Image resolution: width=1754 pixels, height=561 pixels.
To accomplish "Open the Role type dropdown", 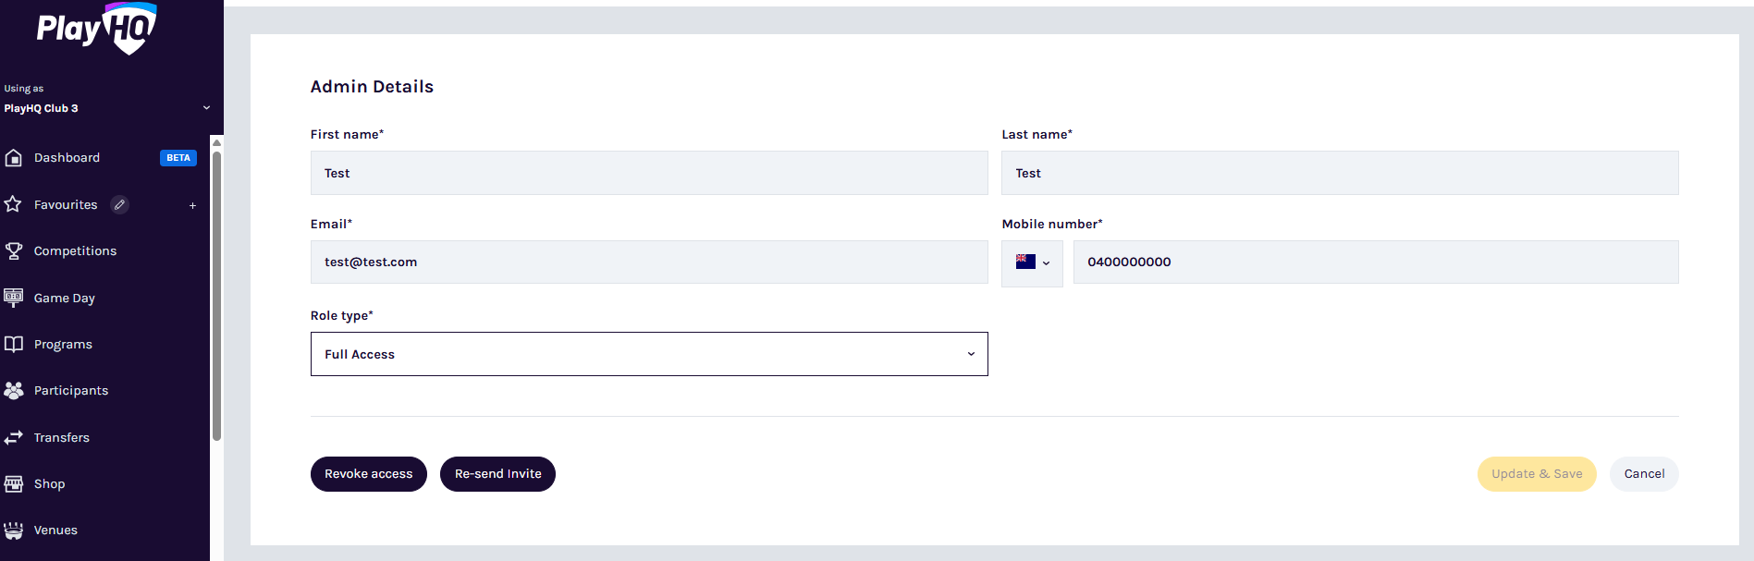I will pos(648,354).
